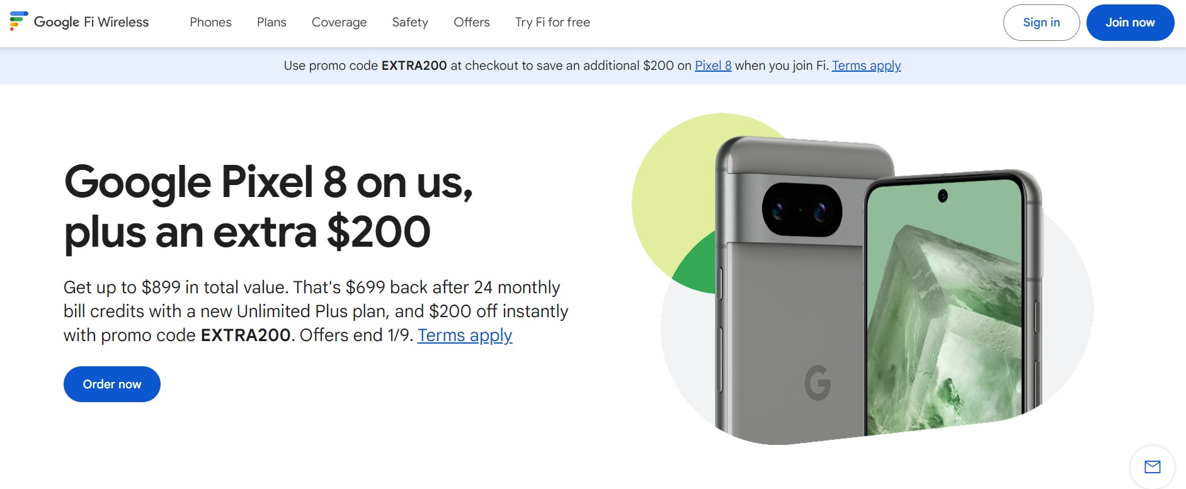Open the Phones navigation menu
Viewport: 1186px width, 489px height.
coord(210,23)
